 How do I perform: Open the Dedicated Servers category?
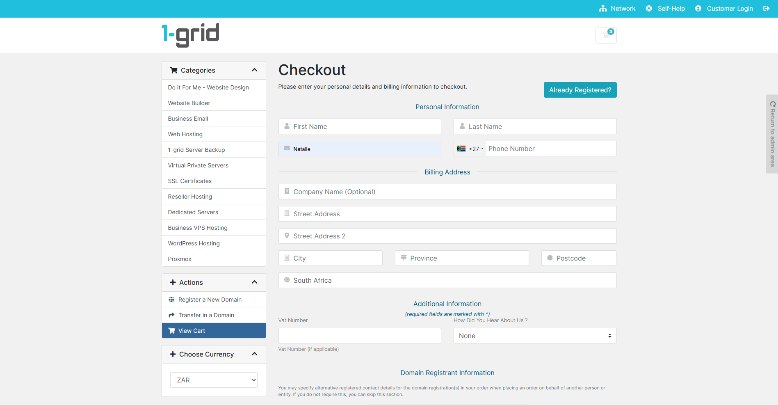pos(214,212)
